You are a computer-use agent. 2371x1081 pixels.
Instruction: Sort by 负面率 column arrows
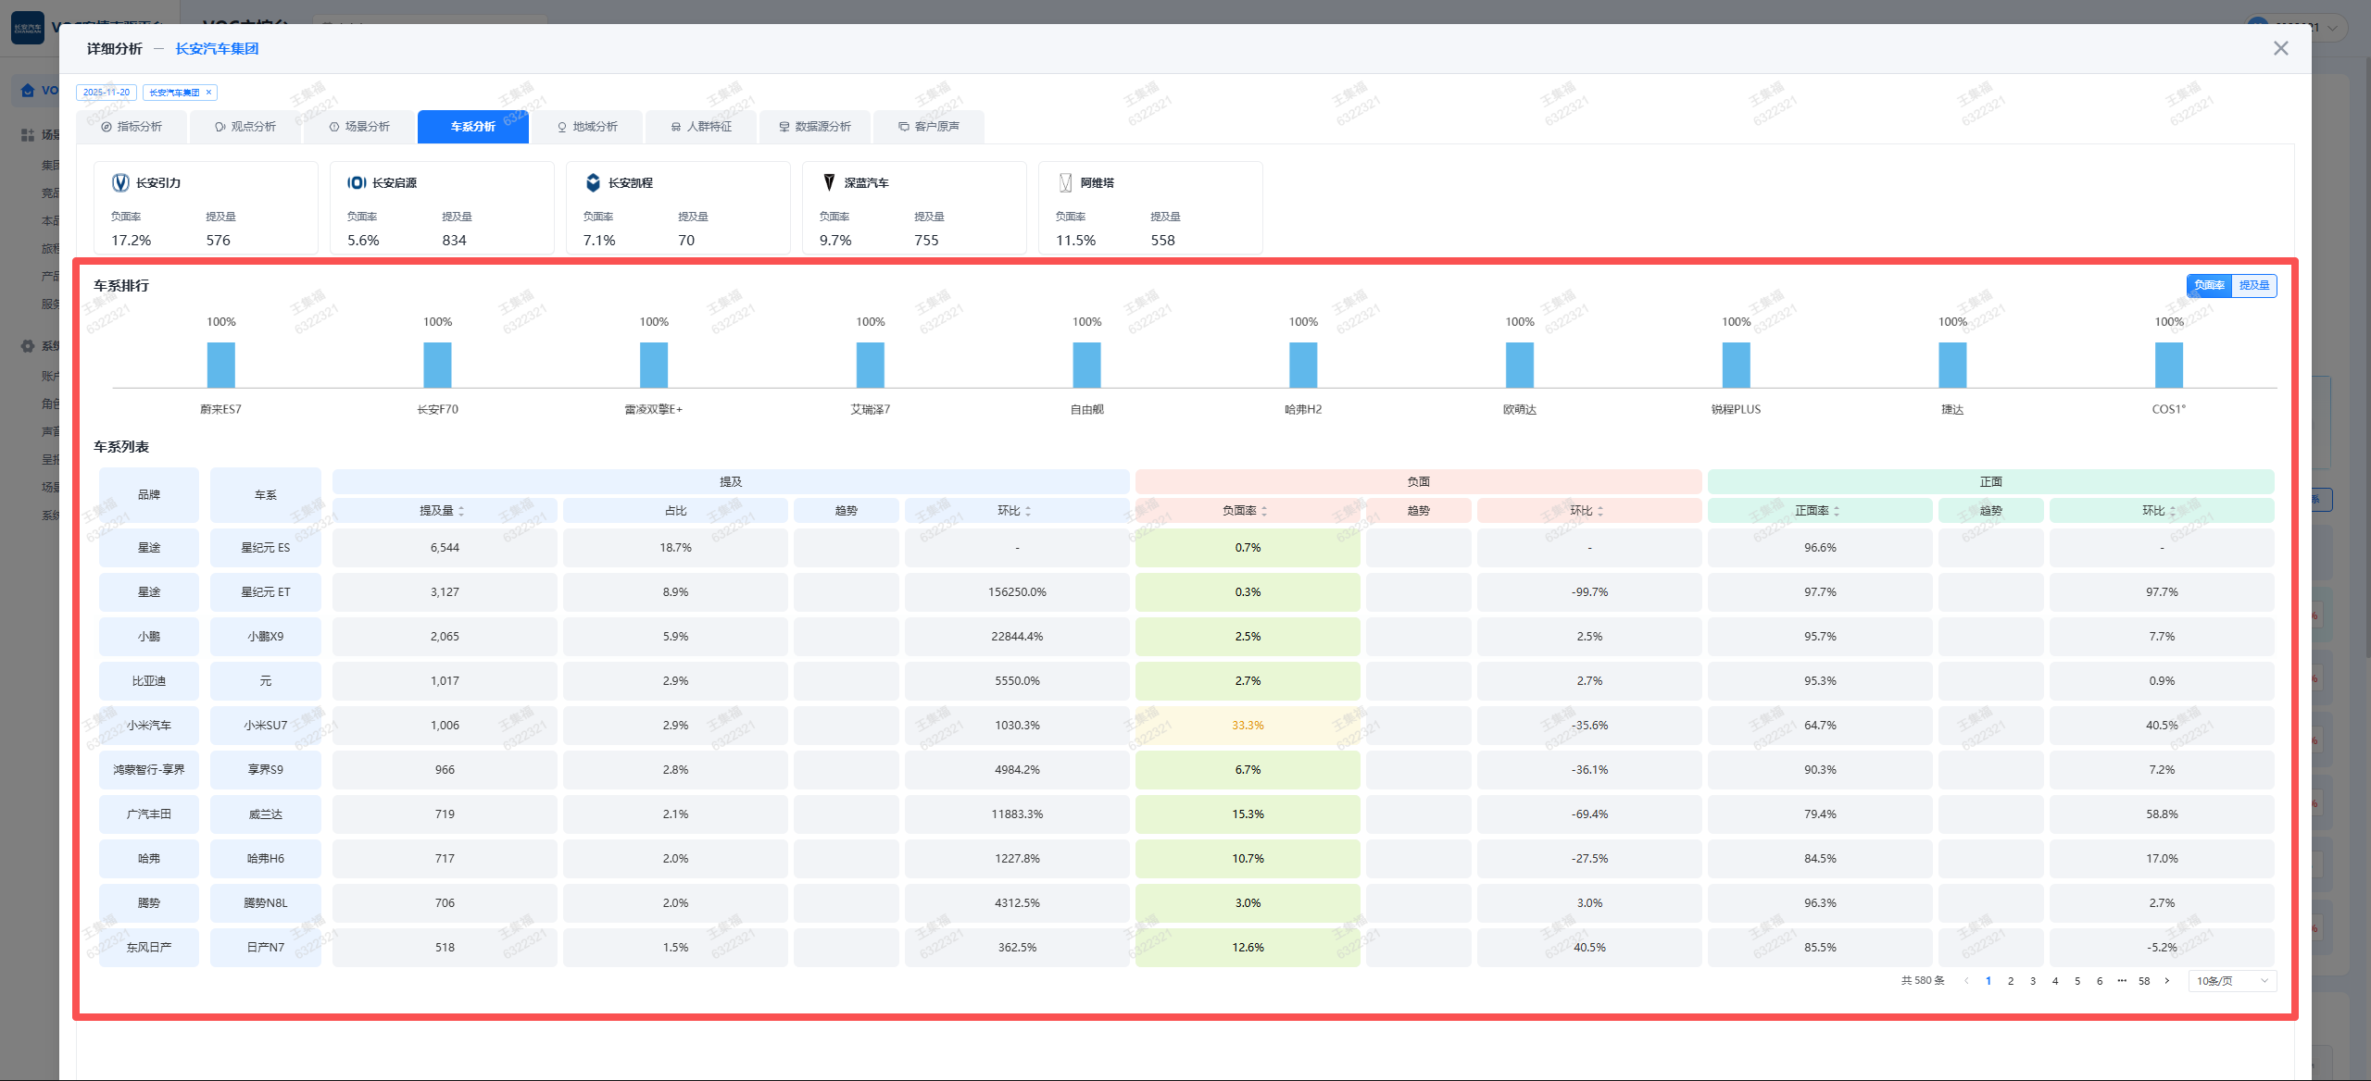point(1264,511)
